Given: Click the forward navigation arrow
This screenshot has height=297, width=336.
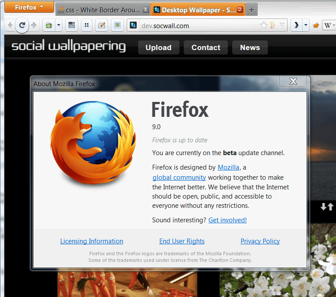Looking at the screenshot, I should pyautogui.click(x=33, y=25).
